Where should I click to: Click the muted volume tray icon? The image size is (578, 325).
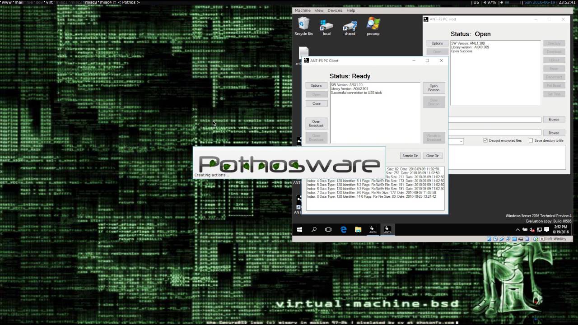pyautogui.click(x=532, y=230)
